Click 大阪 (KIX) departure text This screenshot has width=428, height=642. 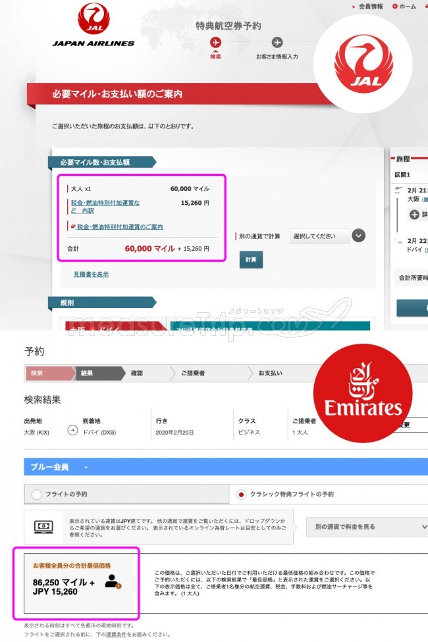click(x=37, y=433)
